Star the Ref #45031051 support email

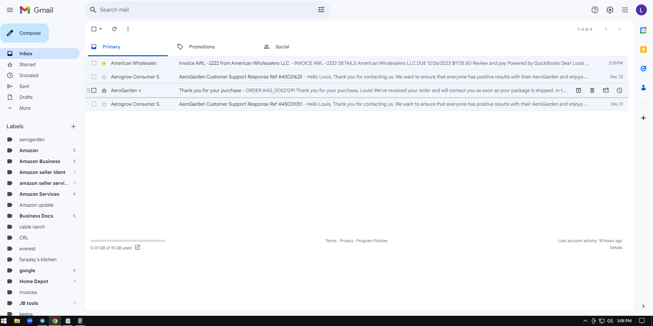click(x=104, y=104)
